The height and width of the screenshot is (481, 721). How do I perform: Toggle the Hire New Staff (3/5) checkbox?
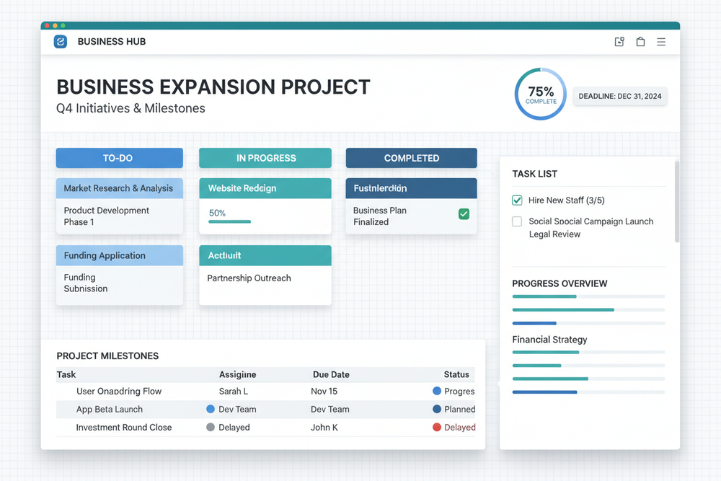click(x=517, y=200)
